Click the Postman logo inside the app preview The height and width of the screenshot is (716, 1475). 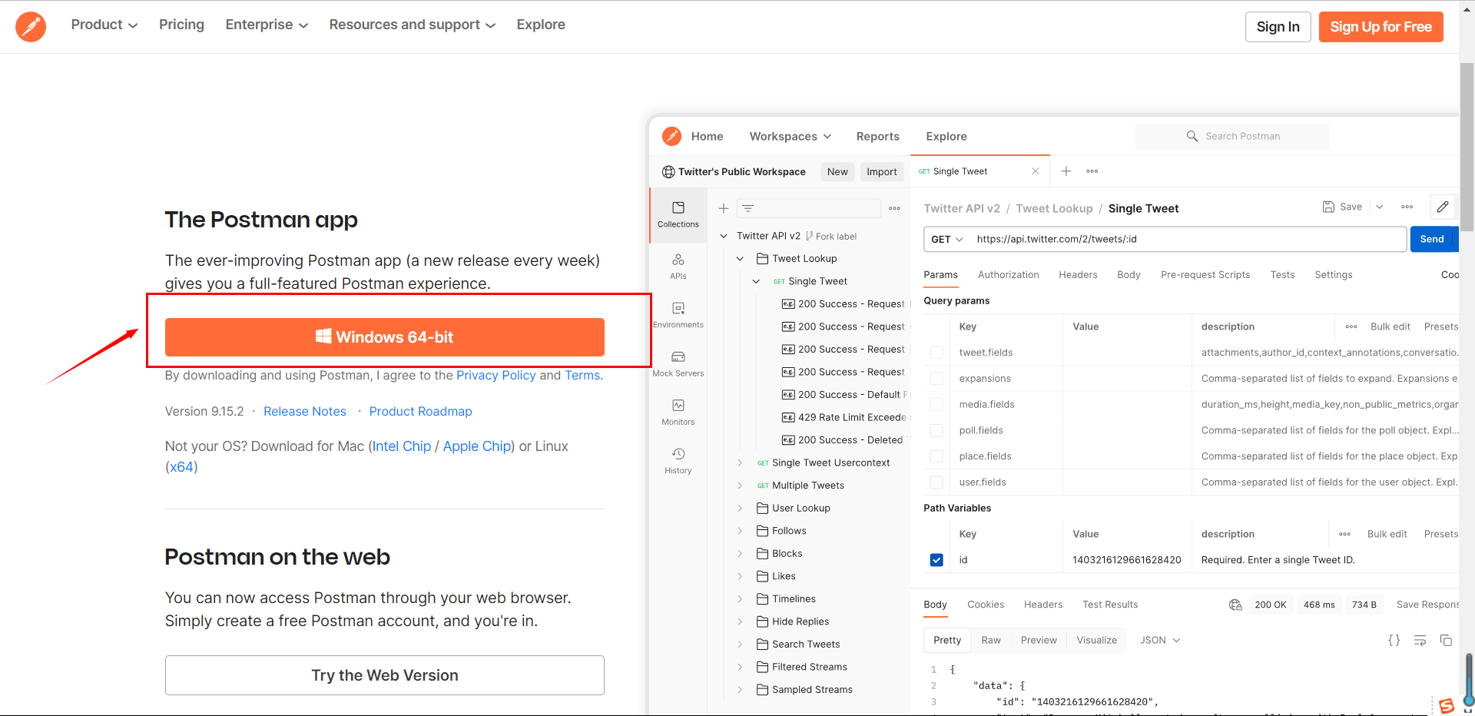671,136
